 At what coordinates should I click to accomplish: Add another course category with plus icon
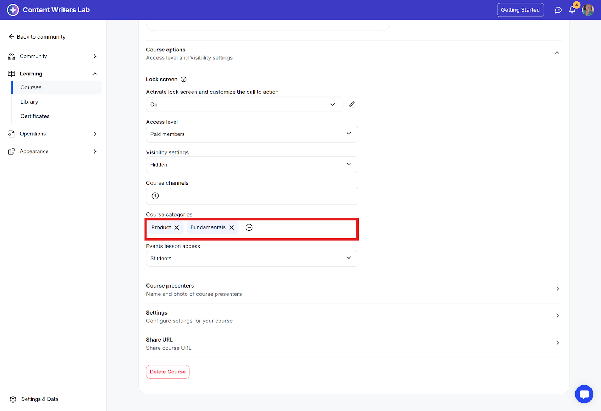click(249, 227)
